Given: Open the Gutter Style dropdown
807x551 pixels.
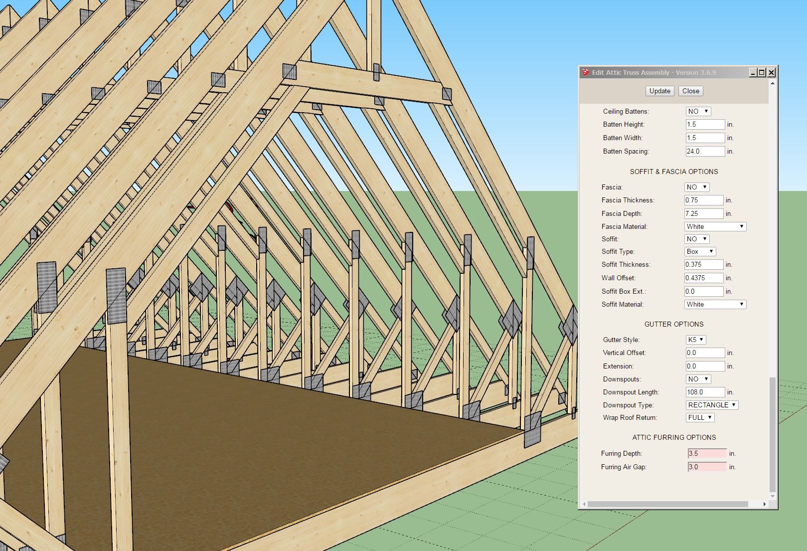Looking at the screenshot, I should coord(696,340).
